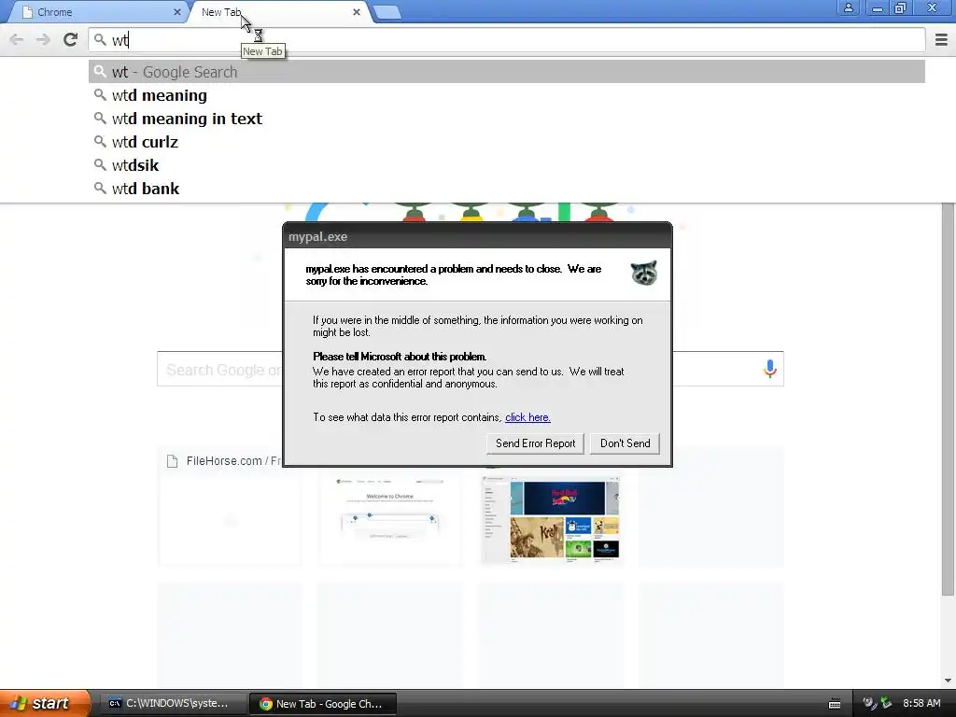
Task: Click the magnifier icon in the address bar
Action: tap(100, 39)
